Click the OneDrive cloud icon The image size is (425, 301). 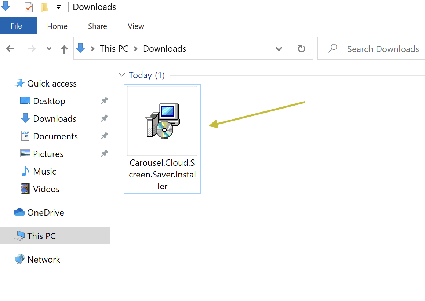pos(19,212)
